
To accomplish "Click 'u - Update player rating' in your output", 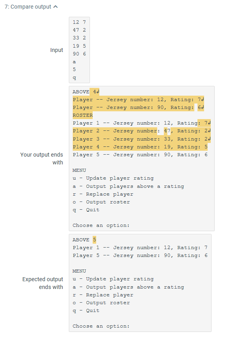I will tap(113, 178).
